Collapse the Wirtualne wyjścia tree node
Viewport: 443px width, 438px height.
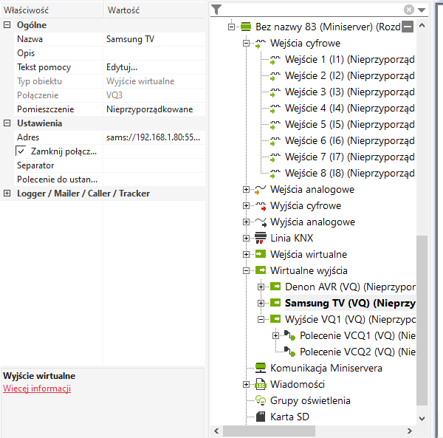point(247,270)
